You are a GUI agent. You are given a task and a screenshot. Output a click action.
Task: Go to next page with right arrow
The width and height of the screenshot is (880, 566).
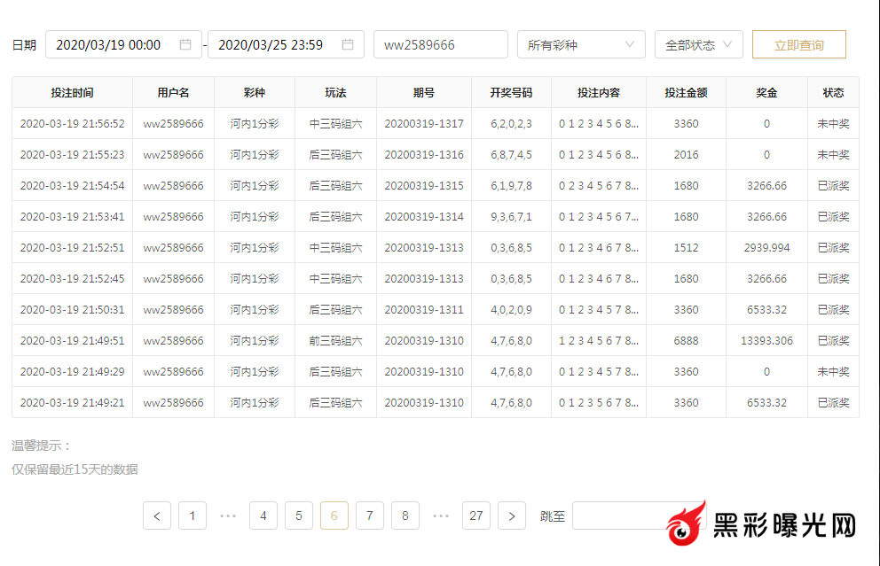click(512, 516)
